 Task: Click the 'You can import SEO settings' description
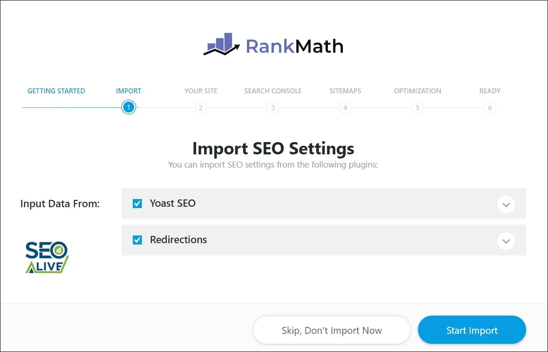coord(273,165)
